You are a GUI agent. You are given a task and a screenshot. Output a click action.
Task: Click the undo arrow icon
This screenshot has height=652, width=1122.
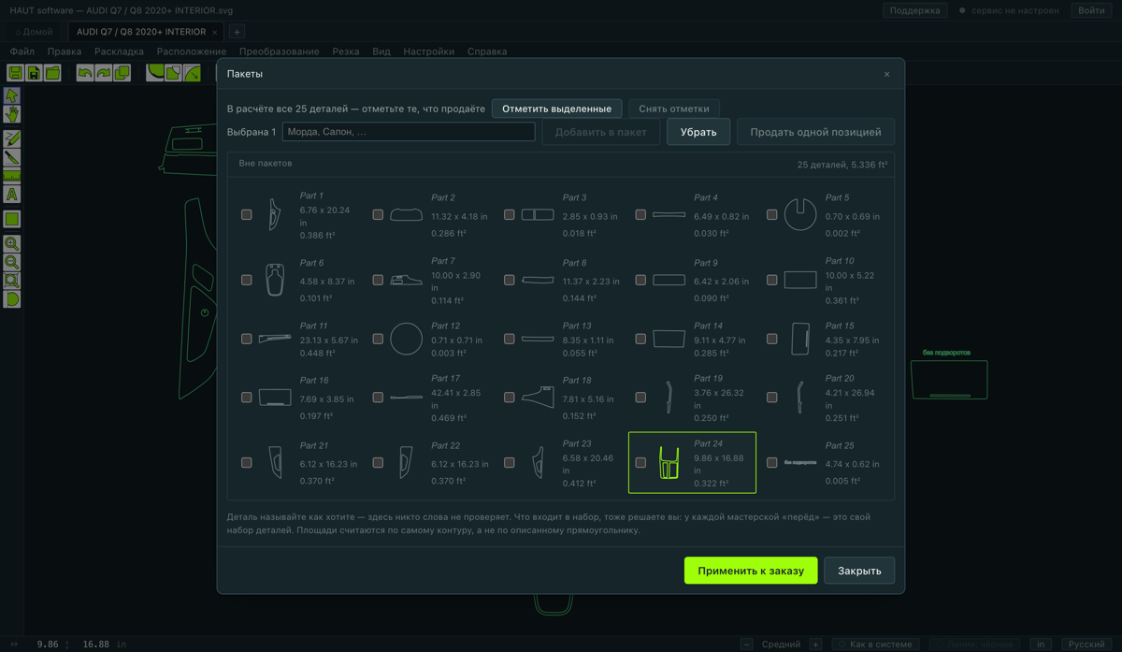pyautogui.click(x=85, y=73)
